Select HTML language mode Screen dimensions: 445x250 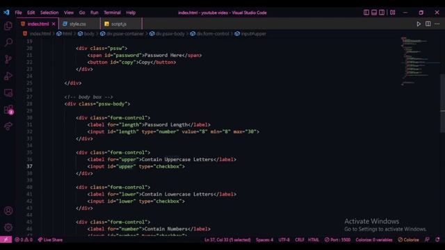[x=314, y=240]
